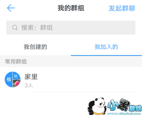
Task: Tap the pink flower photo in avatar
Action: click(16, 83)
